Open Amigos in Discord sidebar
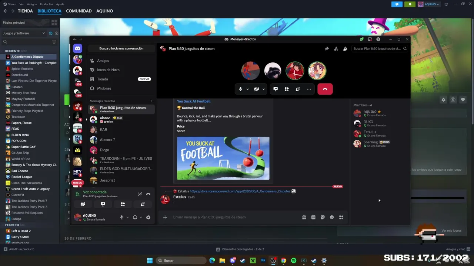The image size is (474, 266). tap(121, 61)
